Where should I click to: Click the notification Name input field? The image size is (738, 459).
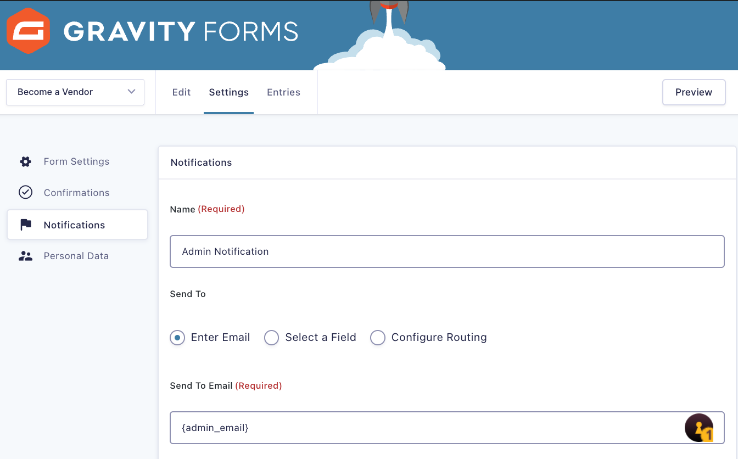447,251
